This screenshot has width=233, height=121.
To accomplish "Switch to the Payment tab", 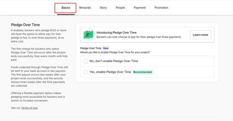I will (140, 8).
